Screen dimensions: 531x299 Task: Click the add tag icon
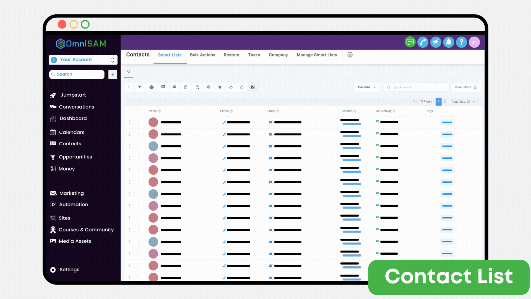[x=186, y=87]
